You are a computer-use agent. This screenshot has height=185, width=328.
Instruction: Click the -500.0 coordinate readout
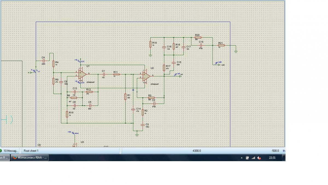coord(275,151)
